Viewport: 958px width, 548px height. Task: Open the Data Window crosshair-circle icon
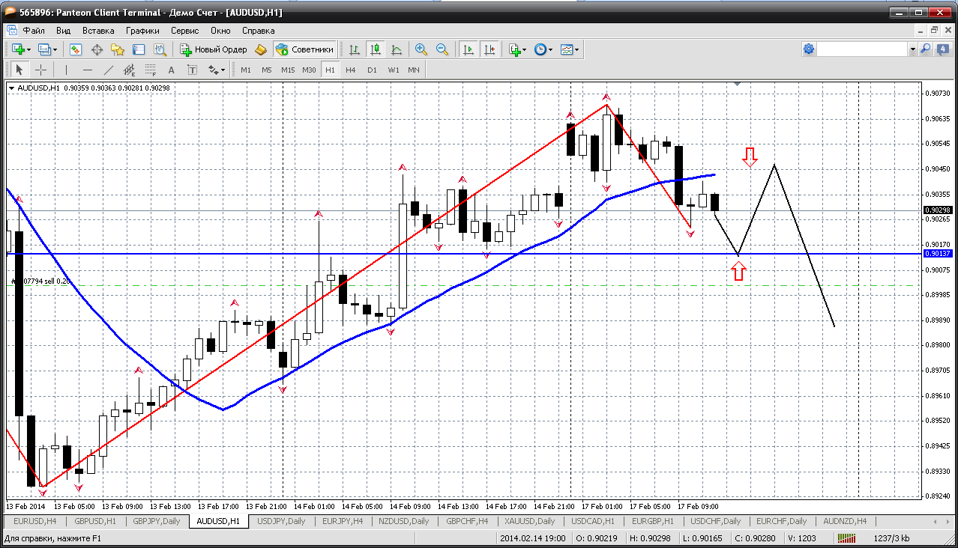pyautogui.click(x=97, y=49)
